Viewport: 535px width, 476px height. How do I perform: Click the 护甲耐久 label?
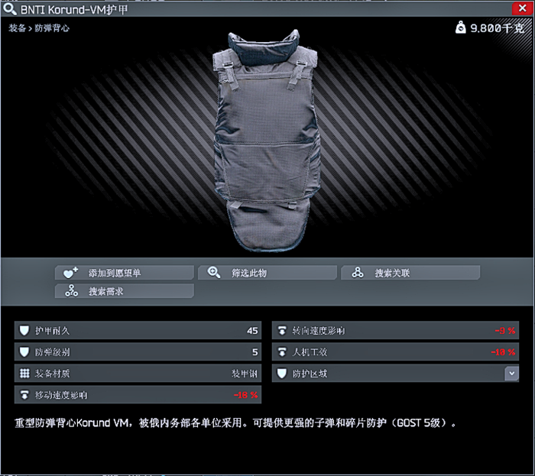[x=52, y=331]
